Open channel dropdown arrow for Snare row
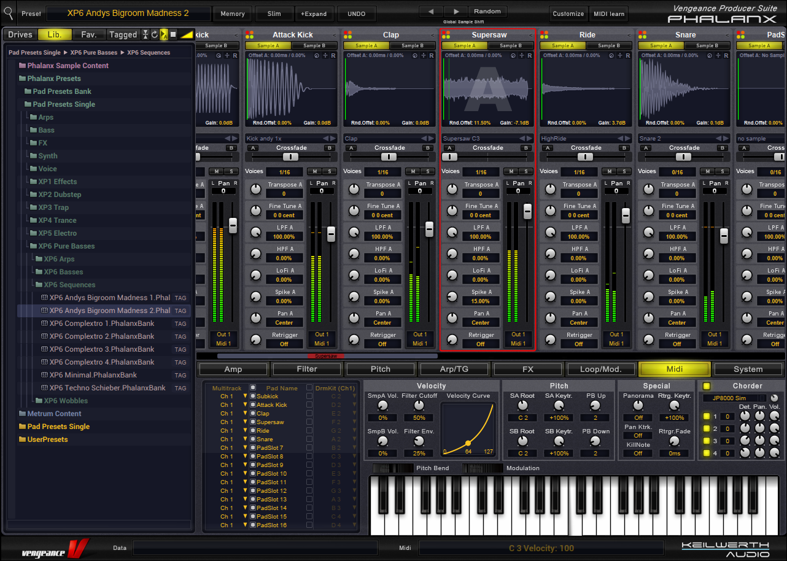The width and height of the screenshot is (787, 561). 245,439
